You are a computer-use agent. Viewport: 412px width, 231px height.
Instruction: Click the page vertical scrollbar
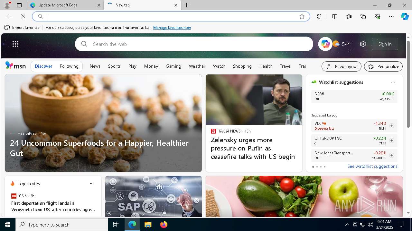408,84
